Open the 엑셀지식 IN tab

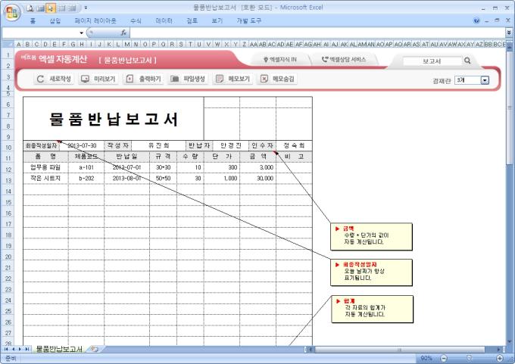tap(280, 60)
